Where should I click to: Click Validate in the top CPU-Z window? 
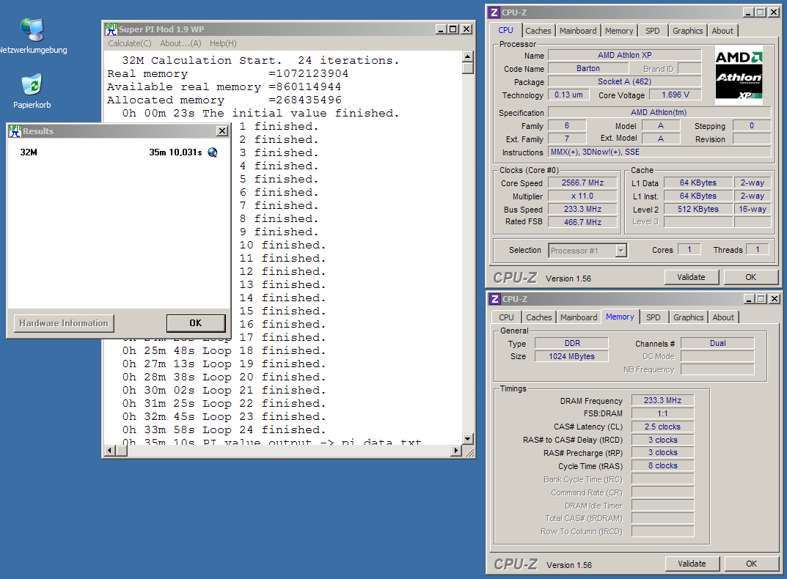691,277
